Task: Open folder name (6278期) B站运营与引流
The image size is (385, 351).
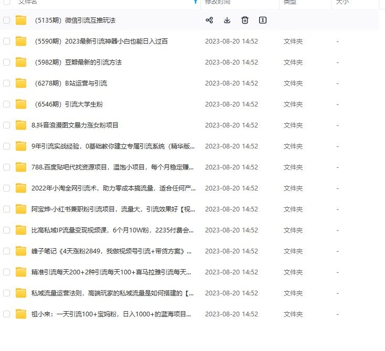Action: [71, 83]
